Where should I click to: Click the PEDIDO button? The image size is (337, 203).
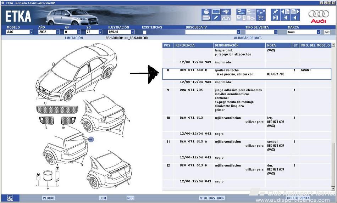click(x=48, y=198)
